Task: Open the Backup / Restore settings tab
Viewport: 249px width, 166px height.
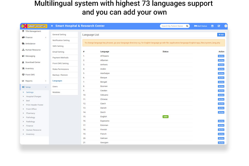Action: pos(60,75)
